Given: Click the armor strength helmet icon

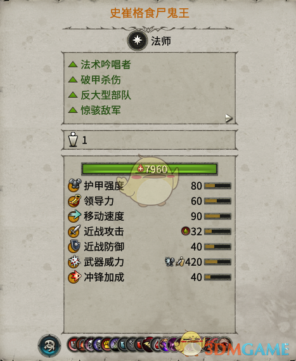Looking at the screenshot, I should [75, 185].
